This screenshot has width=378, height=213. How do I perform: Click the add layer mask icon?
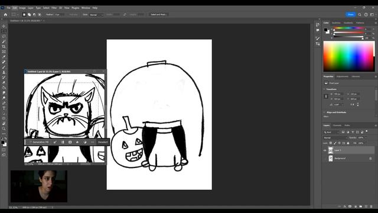tap(350, 206)
